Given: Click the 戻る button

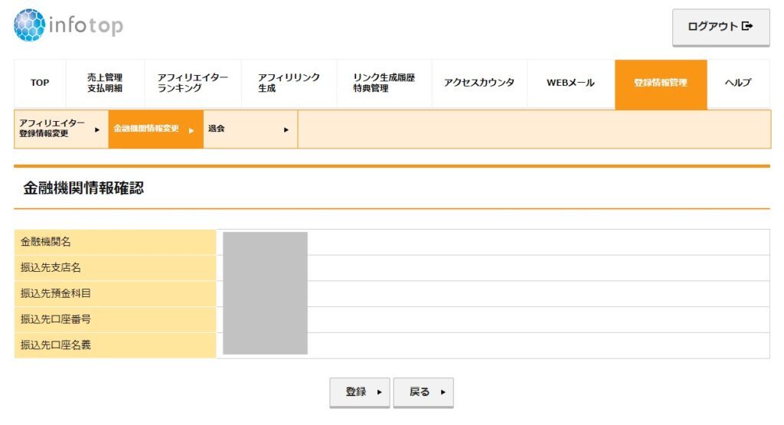Looking at the screenshot, I should click(x=423, y=392).
